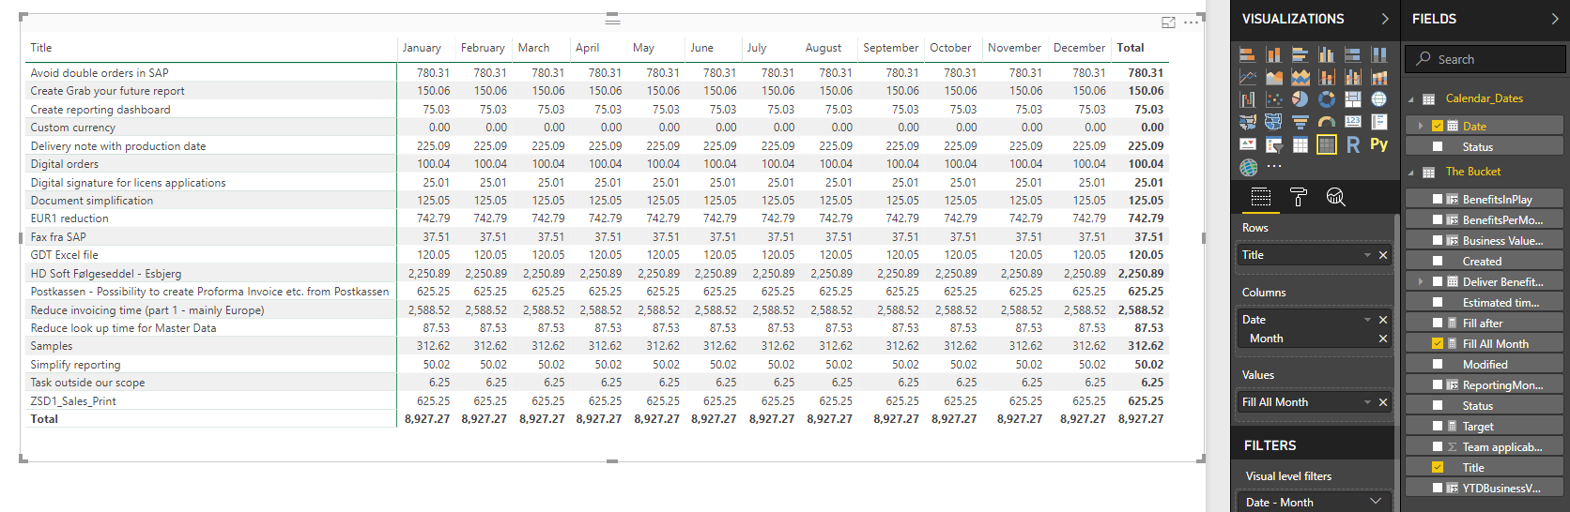Select the Clustered bar chart visual
The image size is (1570, 512).
coord(1301,54)
